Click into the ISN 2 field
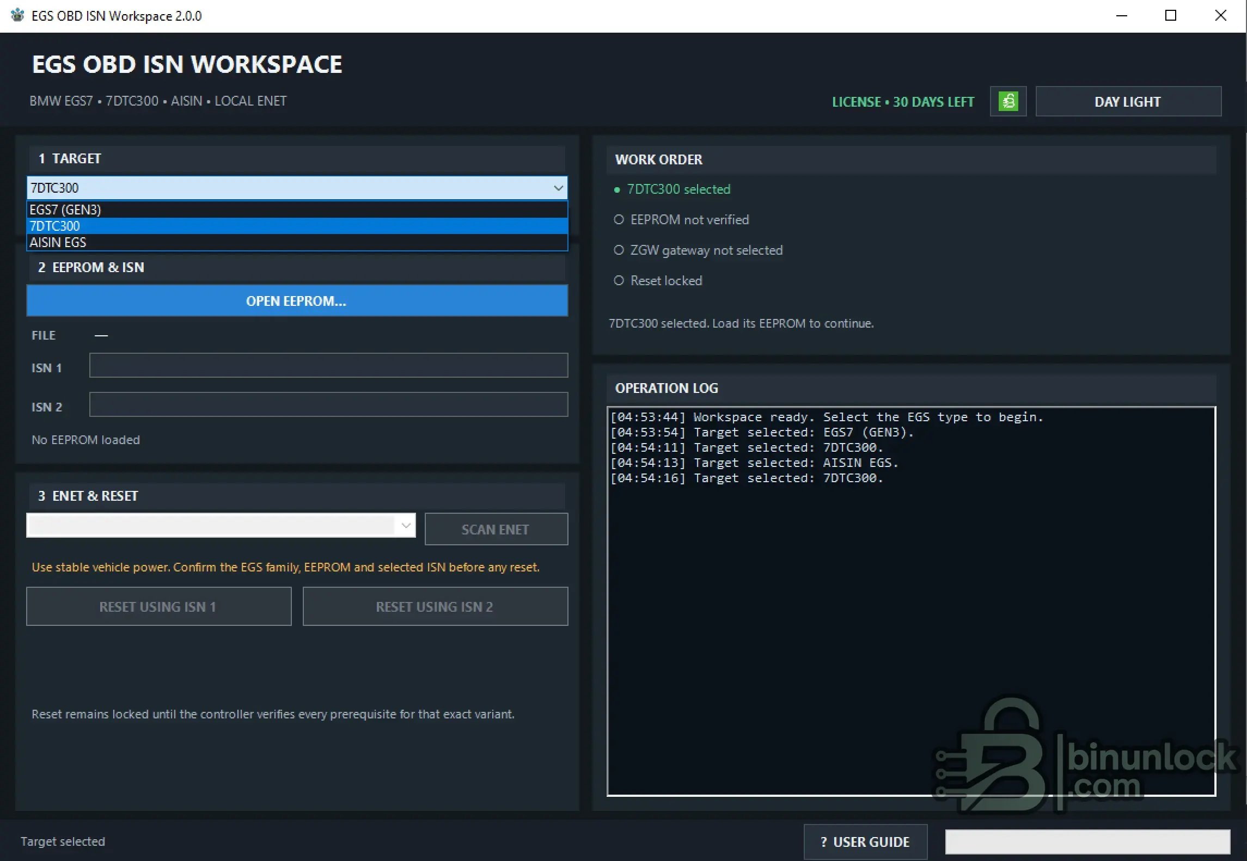This screenshot has width=1247, height=861. click(328, 404)
